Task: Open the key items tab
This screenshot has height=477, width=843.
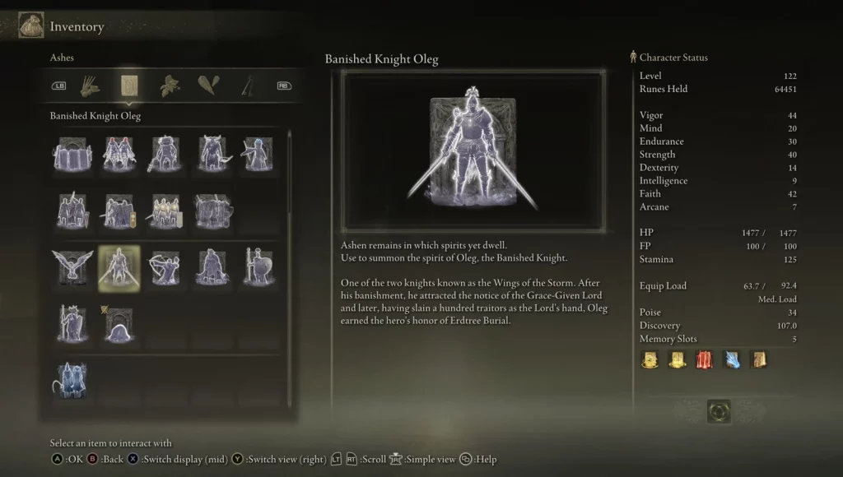Action: tap(248, 86)
